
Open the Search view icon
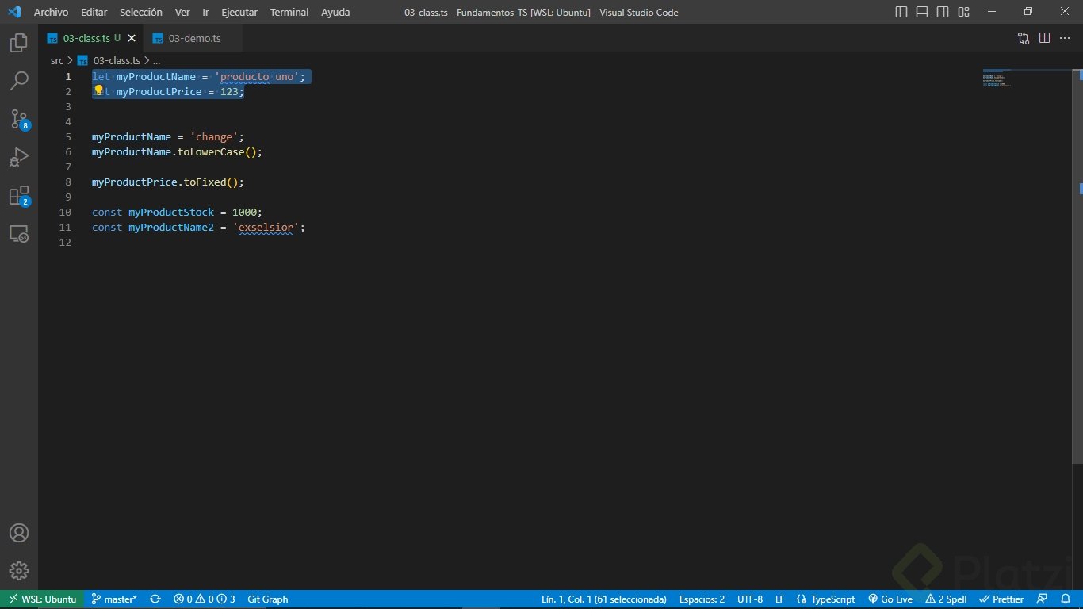click(x=19, y=80)
